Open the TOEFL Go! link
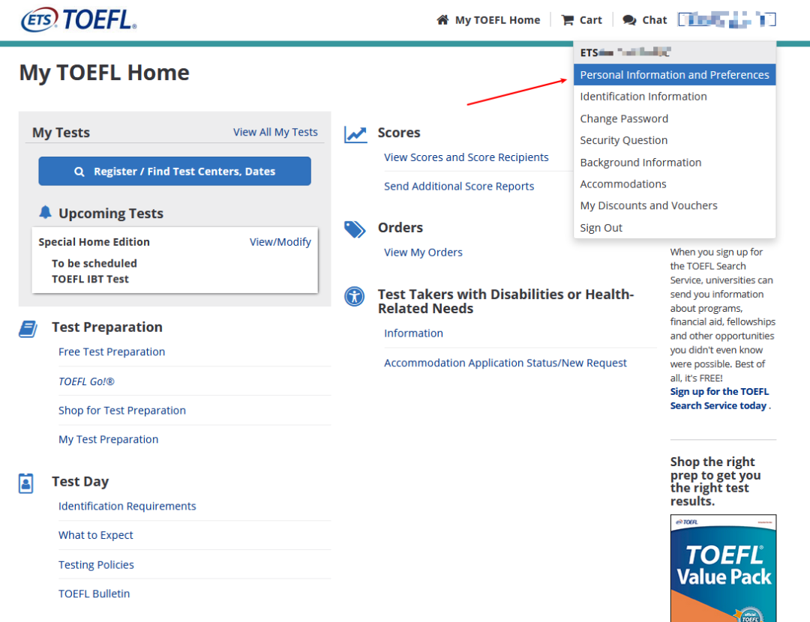The width and height of the screenshot is (810, 622). tap(86, 381)
